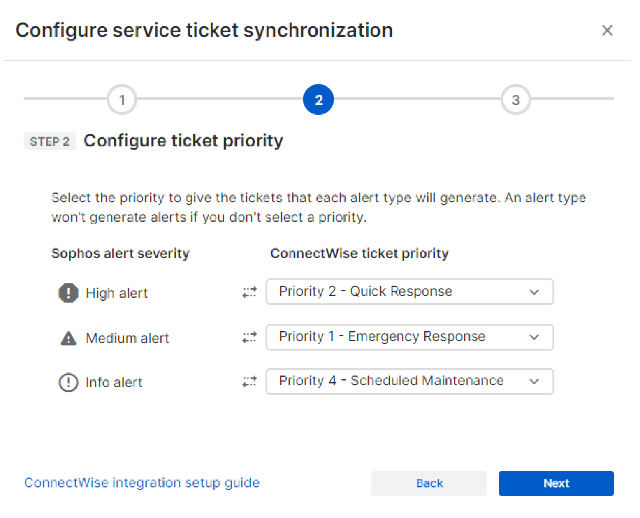Expand the chevron on Priority 4 Scheduled Maintenance

534,382
